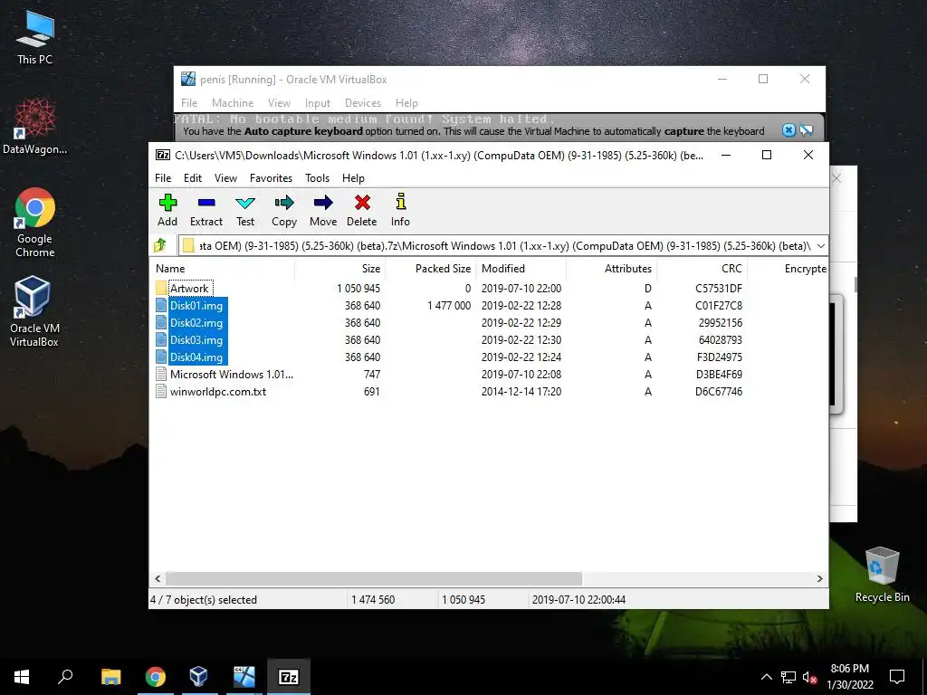Click the Move toolbar icon
The height and width of the screenshot is (695, 927).
pos(323,210)
